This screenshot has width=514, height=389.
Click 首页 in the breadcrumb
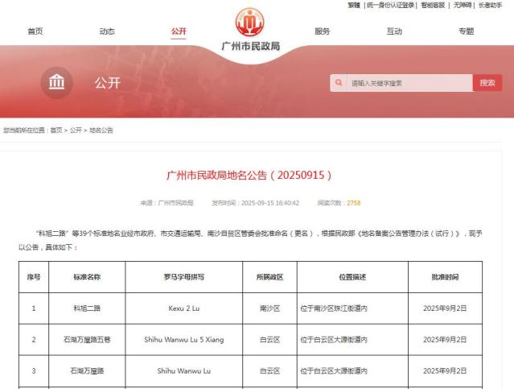pyautogui.click(x=56, y=130)
